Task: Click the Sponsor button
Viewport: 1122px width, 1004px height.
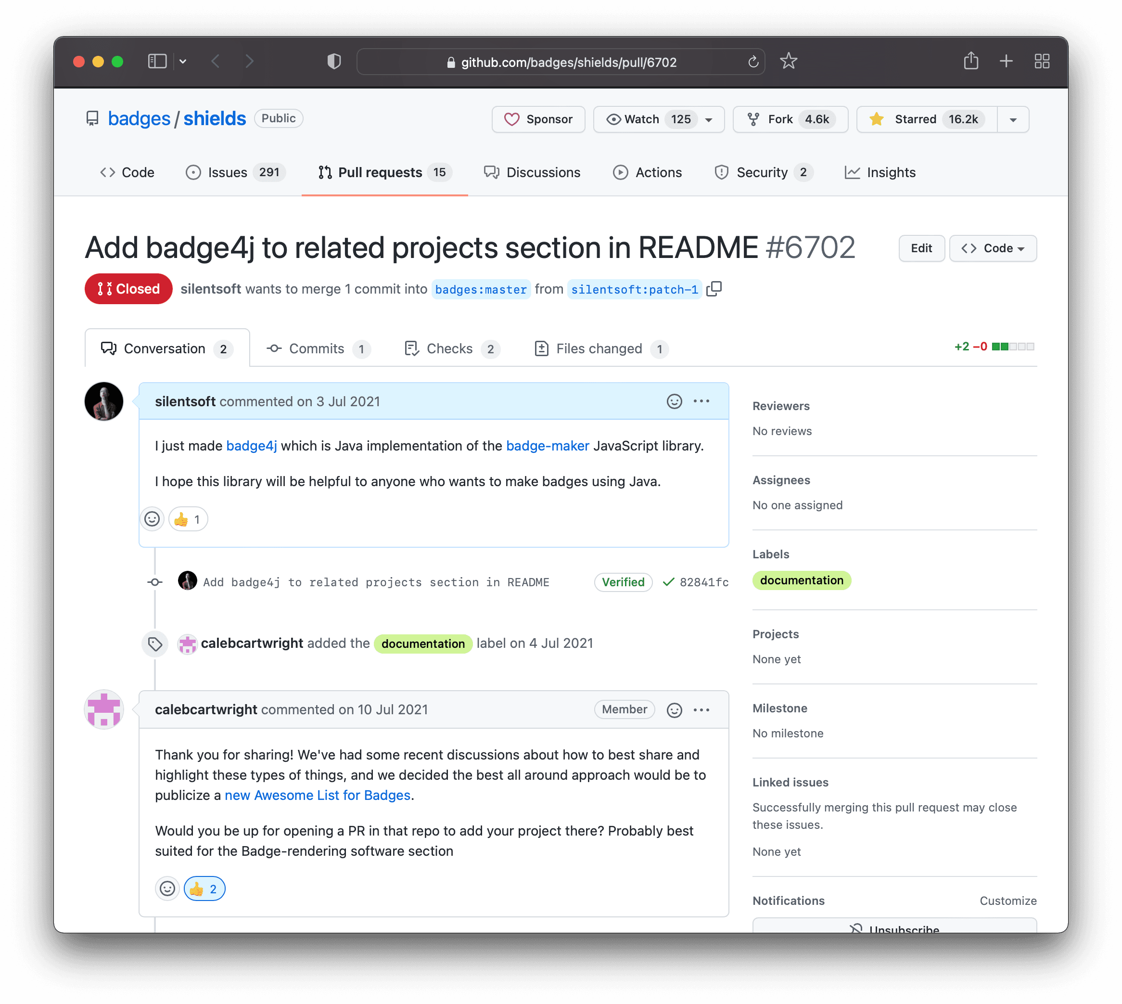Action: tap(538, 119)
